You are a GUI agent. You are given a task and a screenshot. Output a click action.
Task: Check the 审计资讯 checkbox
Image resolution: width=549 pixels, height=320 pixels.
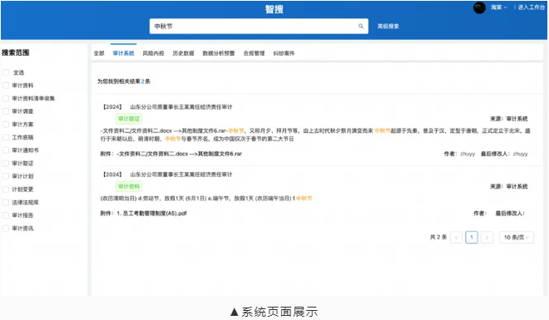6,229
